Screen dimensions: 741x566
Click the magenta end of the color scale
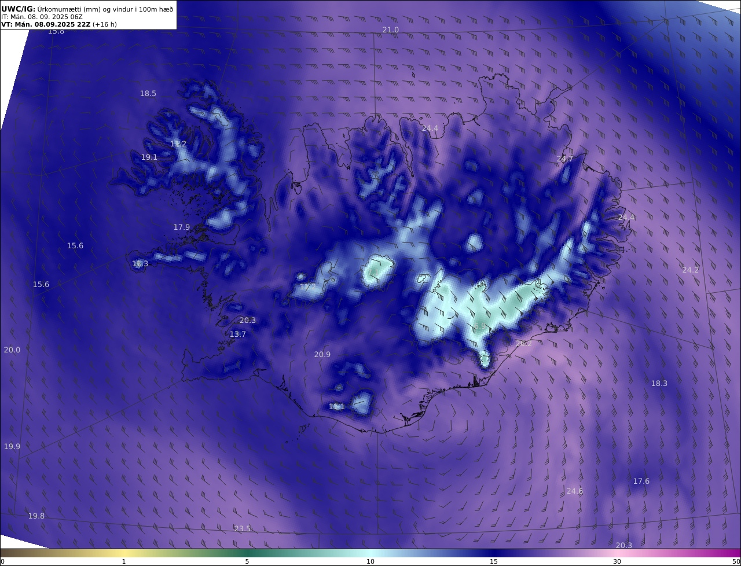[731, 553]
